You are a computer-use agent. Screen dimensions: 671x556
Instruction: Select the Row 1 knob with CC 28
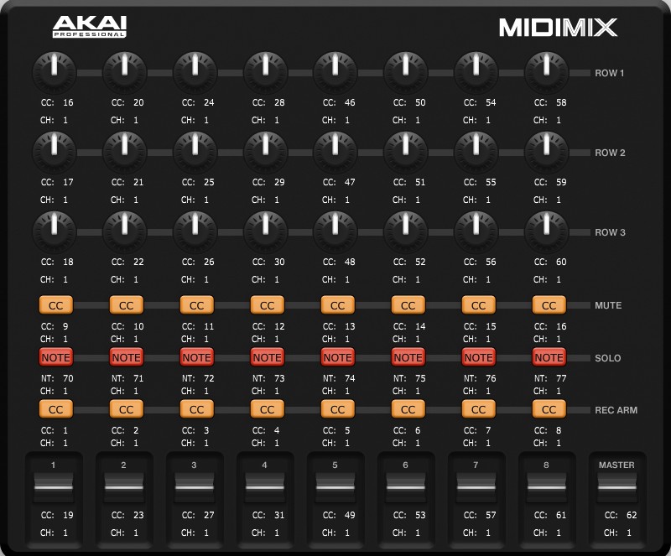click(x=266, y=72)
